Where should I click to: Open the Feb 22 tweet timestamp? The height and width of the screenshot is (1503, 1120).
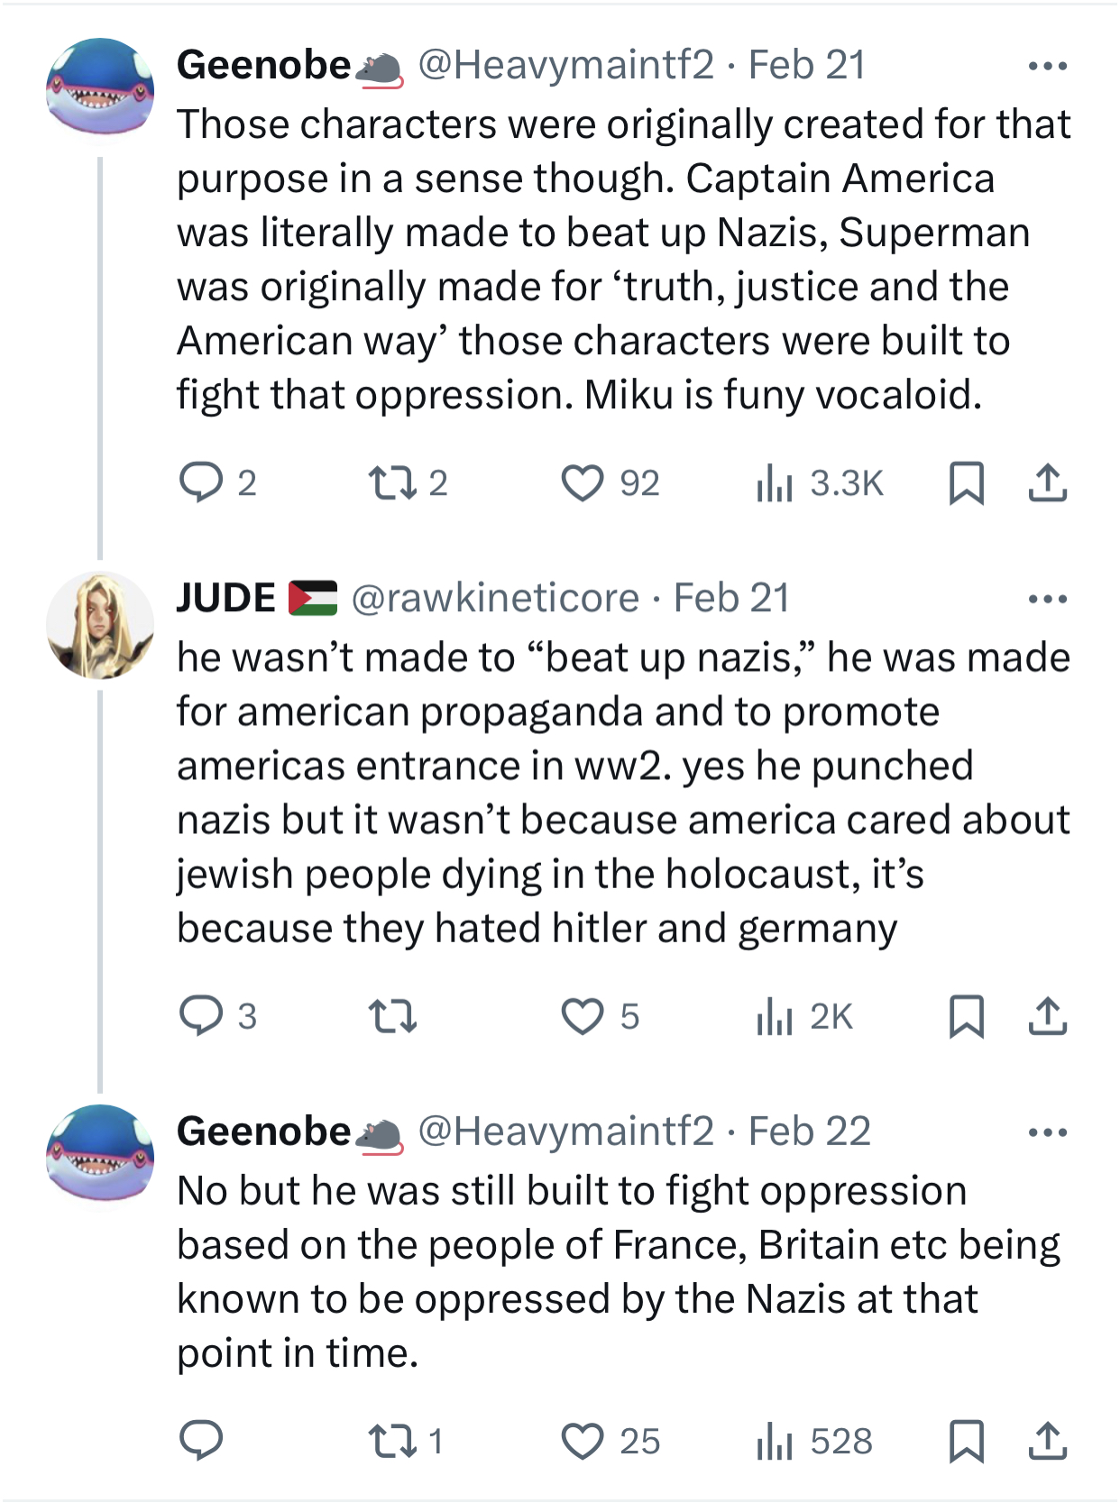click(809, 1132)
